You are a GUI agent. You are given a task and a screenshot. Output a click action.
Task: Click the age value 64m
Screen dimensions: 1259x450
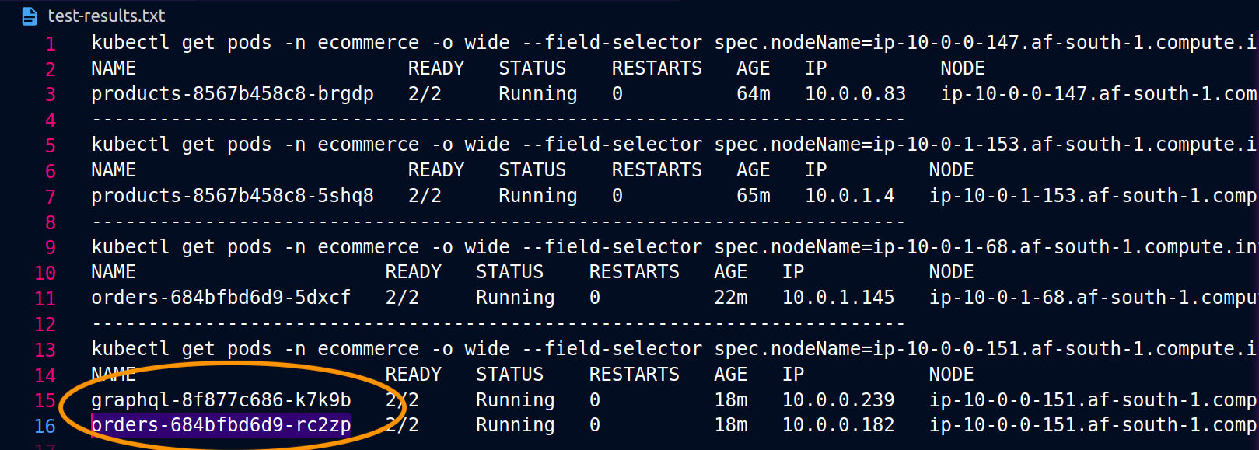pyautogui.click(x=754, y=94)
